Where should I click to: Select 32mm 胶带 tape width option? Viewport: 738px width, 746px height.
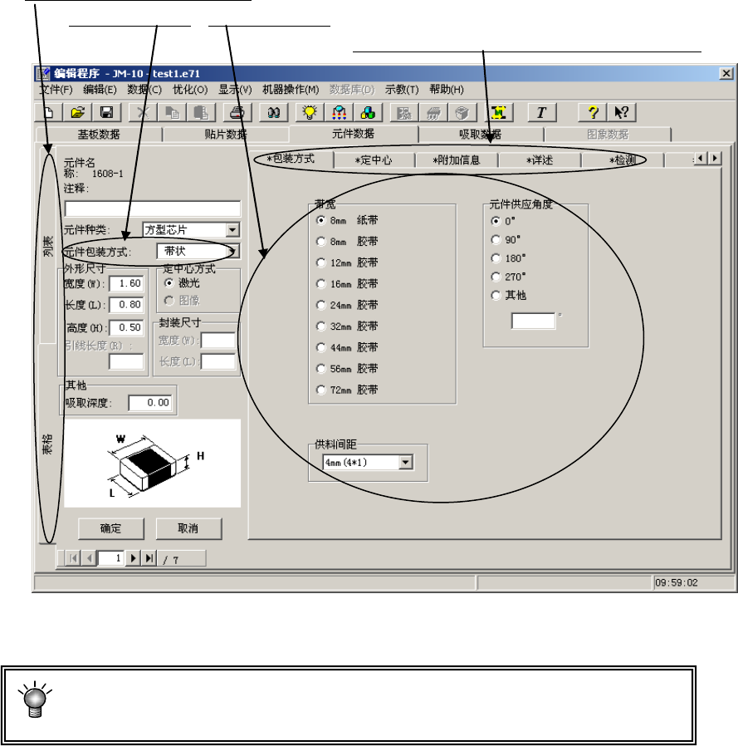point(347,326)
